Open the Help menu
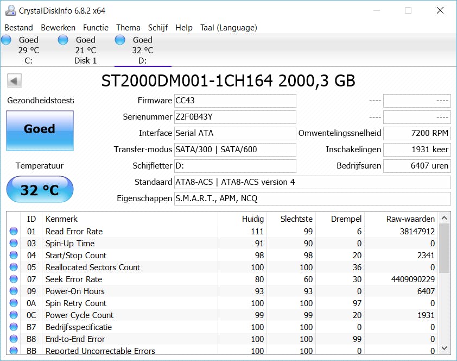The height and width of the screenshot is (361, 457). [184, 27]
